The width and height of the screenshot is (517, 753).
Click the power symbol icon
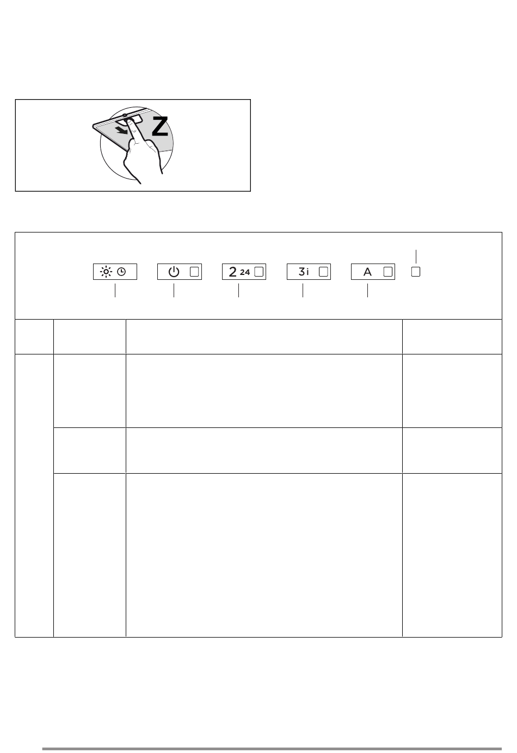pos(174,272)
